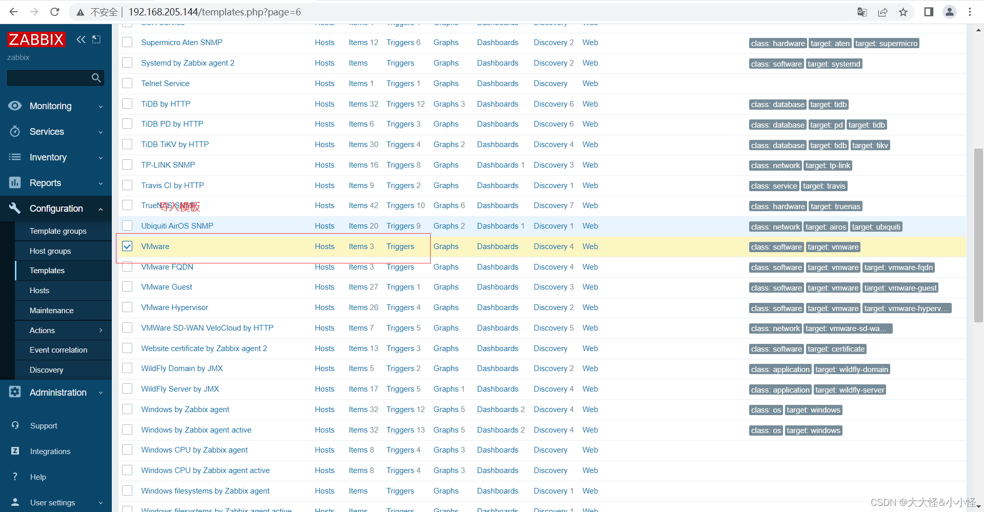This screenshot has width=984, height=512.
Task: Click the User settings person icon
Action: (15, 502)
